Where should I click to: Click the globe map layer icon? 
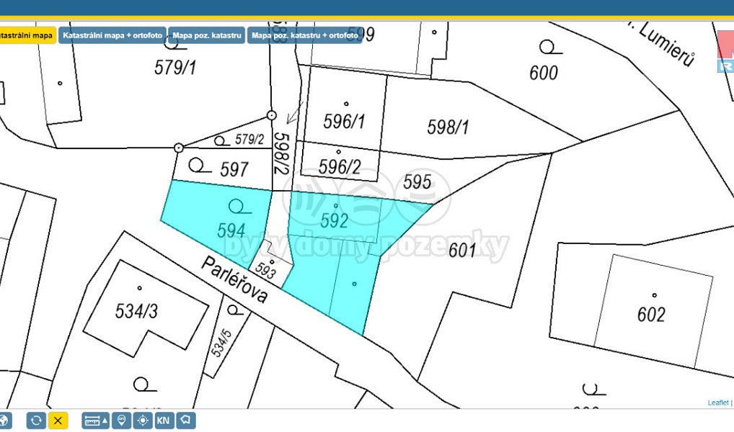(4, 420)
